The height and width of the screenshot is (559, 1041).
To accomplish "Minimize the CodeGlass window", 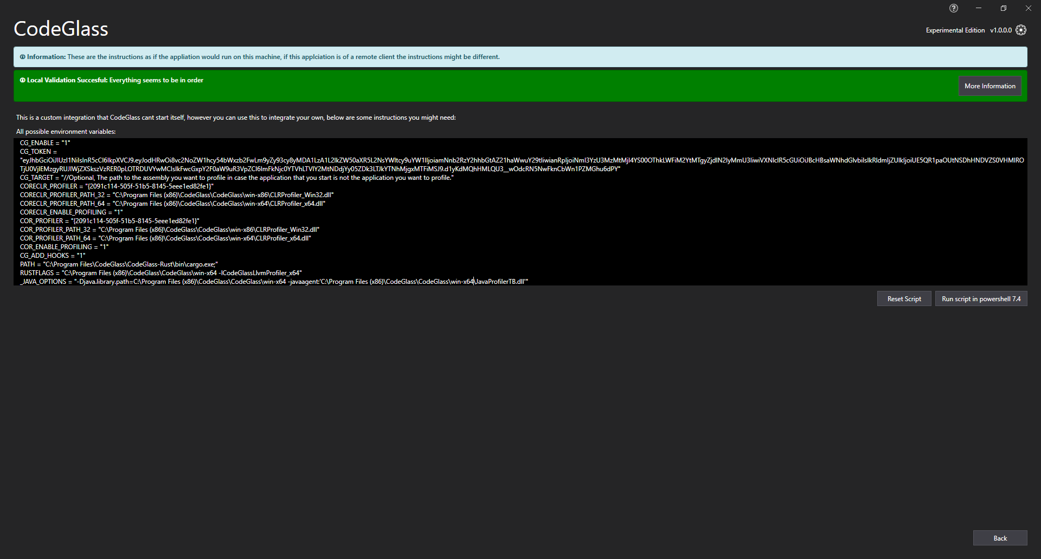I will tap(979, 8).
